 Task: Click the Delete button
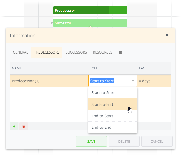pyautogui.click(x=124, y=141)
